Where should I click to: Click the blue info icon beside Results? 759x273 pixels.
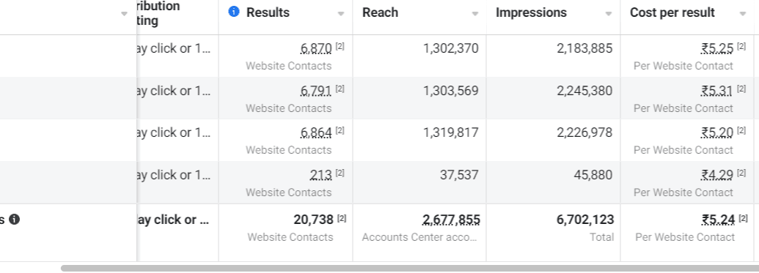234,12
